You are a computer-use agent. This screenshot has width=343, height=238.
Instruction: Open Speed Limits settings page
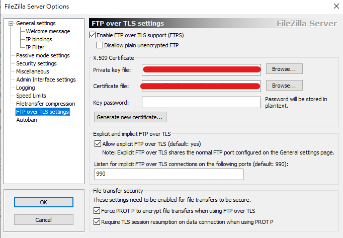(31, 96)
